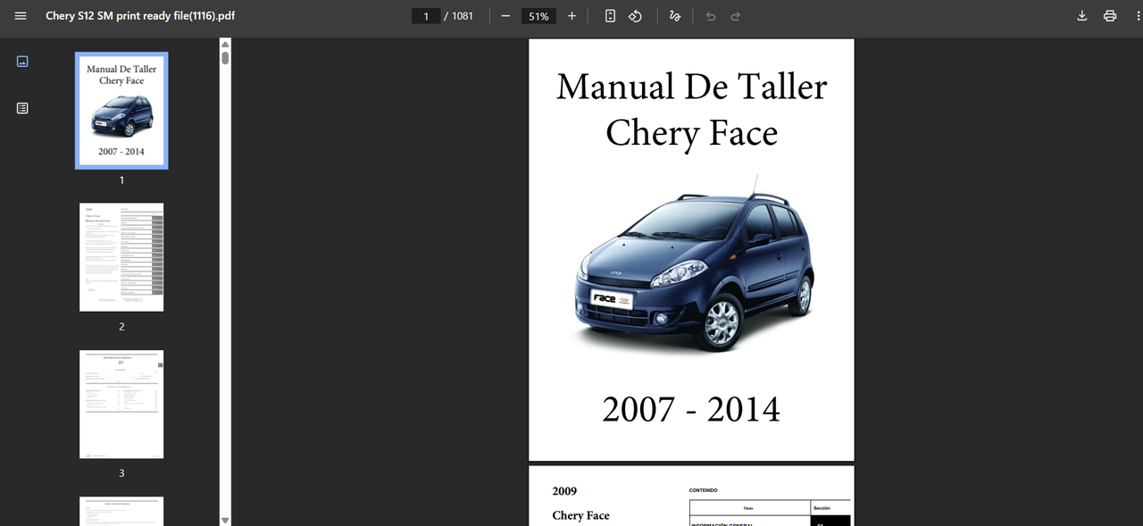The width and height of the screenshot is (1143, 526).
Task: Click the sidebar scrollbar down arrow
Action: tap(225, 520)
